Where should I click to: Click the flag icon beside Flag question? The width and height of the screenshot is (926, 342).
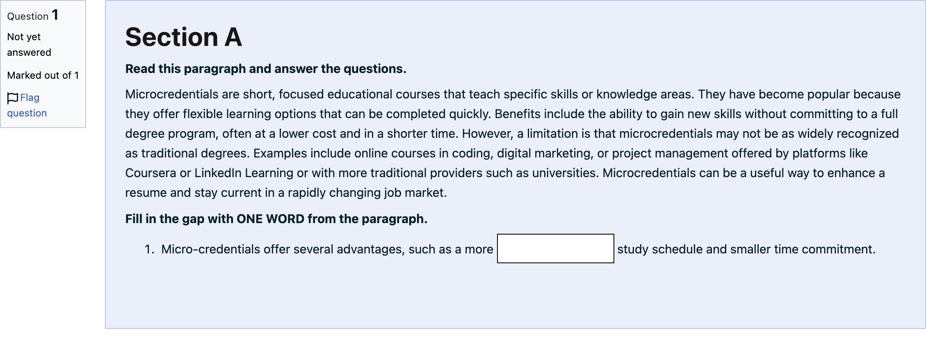(x=13, y=98)
